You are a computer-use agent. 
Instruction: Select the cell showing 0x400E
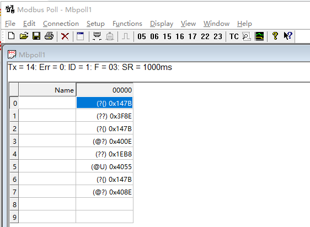[105, 141]
